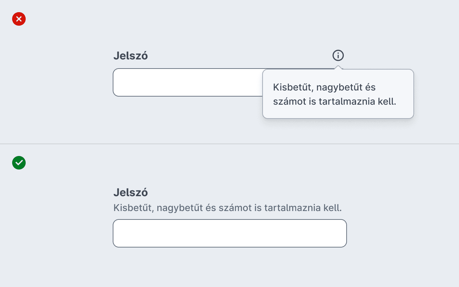Click the Jelszó label above the helper text
Viewport: 459px width, 287px height.
point(131,192)
